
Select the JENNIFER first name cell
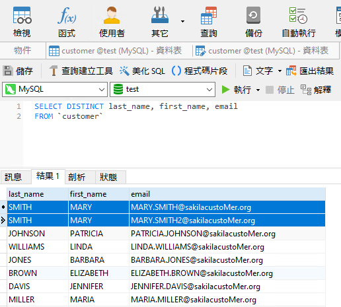98,287
